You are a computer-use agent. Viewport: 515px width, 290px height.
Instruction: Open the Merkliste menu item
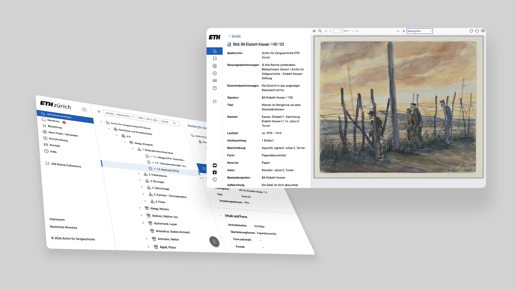point(53,121)
